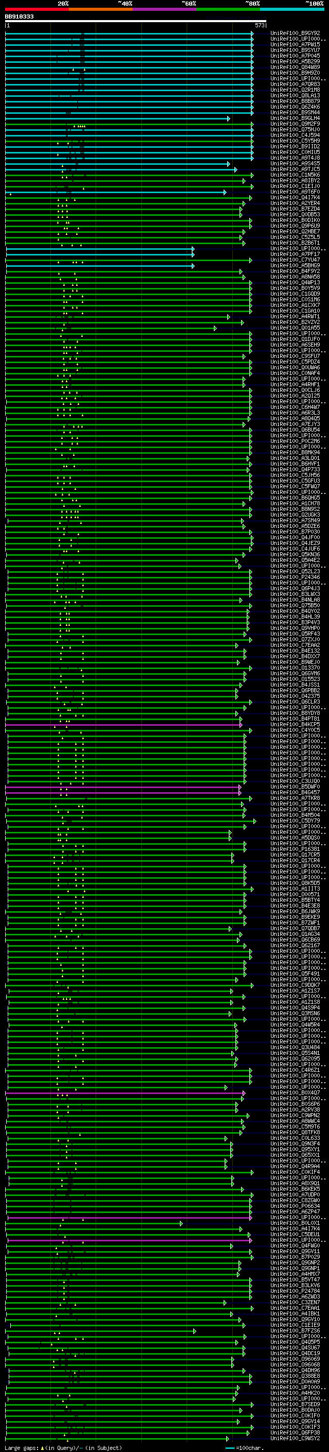Screen dimensions: 329x1452
Task: Open hit UniRef100_B9SYU7
Action: point(295,50)
